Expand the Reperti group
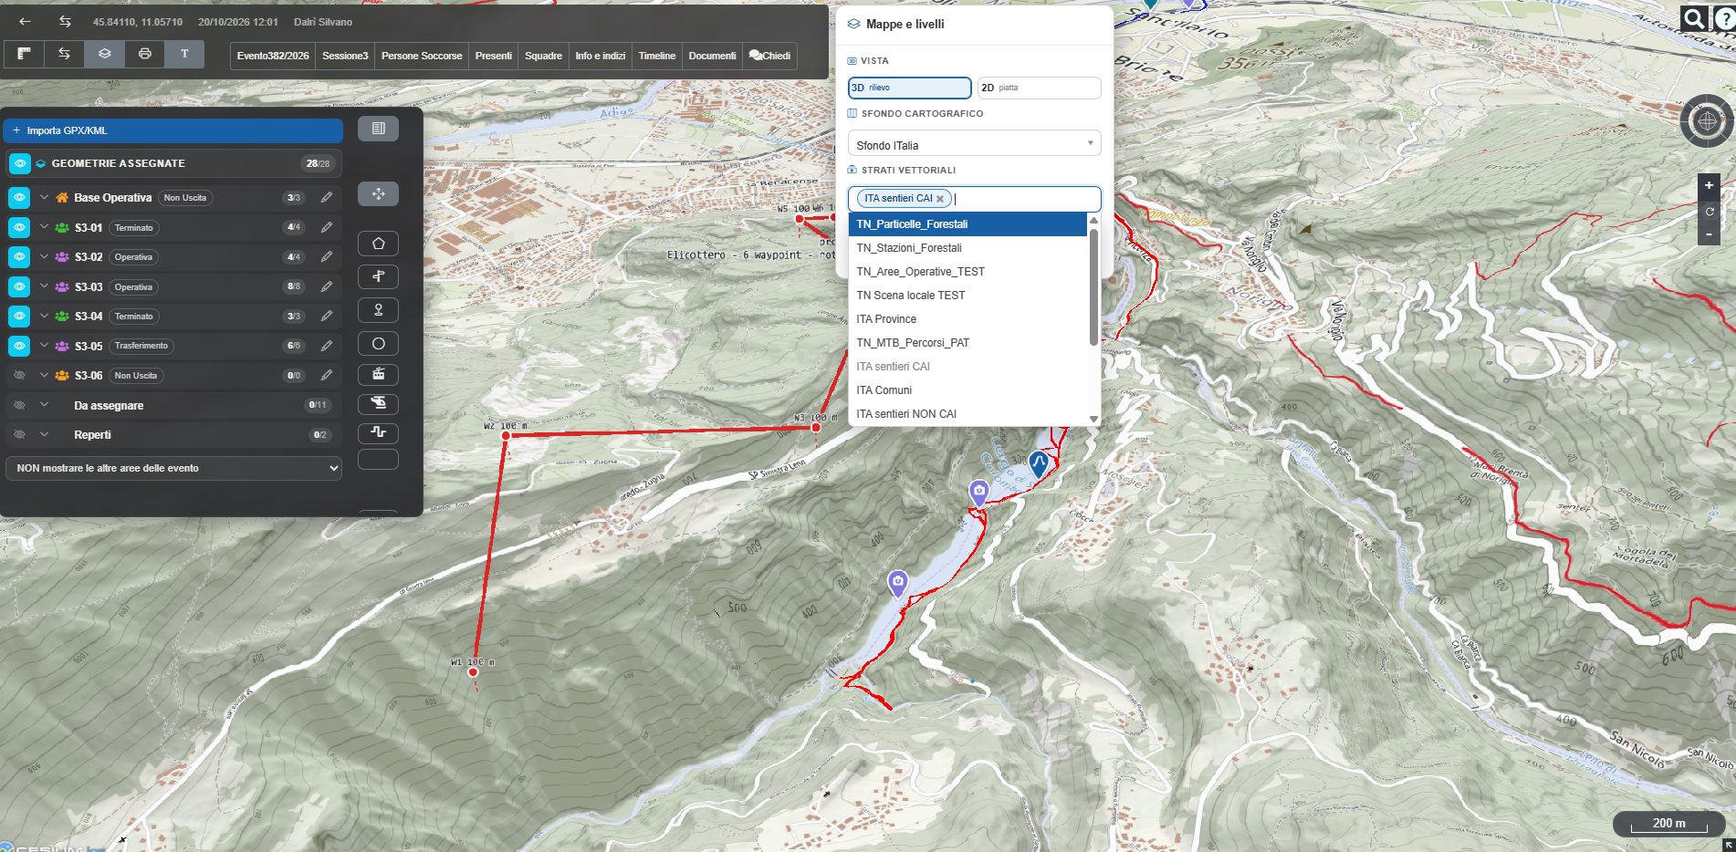1736x852 pixels. (44, 434)
